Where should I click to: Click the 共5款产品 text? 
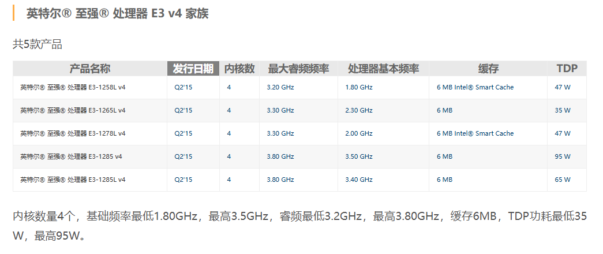click(38, 44)
